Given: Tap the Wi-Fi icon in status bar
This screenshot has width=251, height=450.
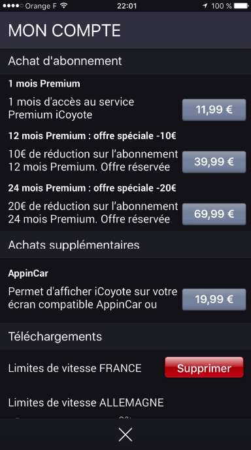Looking at the screenshot, I should coord(64,5).
